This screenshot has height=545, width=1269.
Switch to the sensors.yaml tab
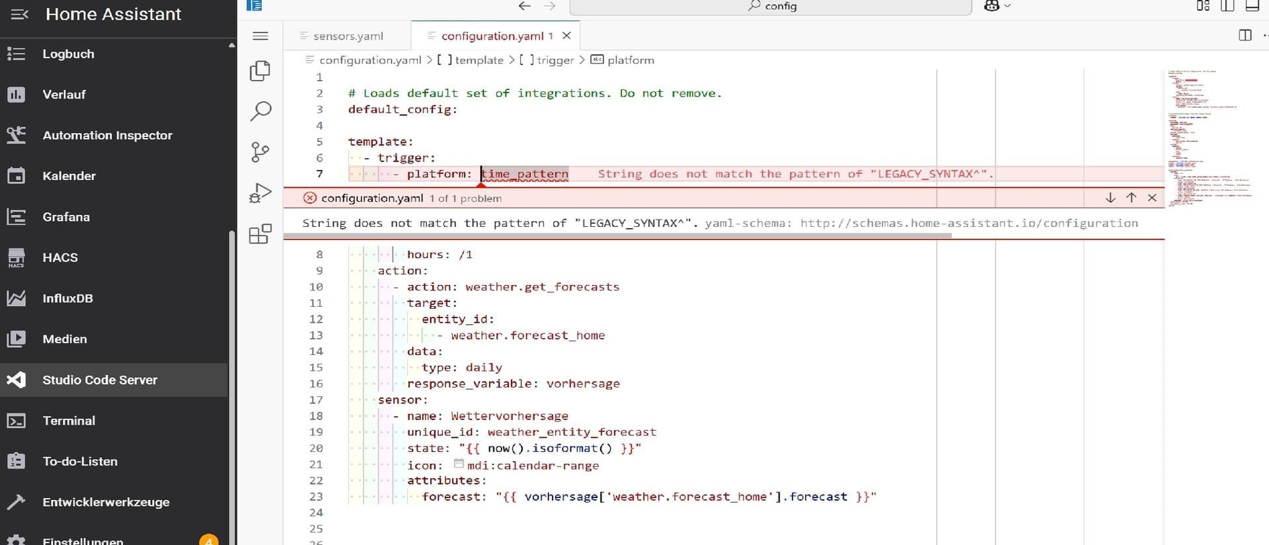[348, 36]
